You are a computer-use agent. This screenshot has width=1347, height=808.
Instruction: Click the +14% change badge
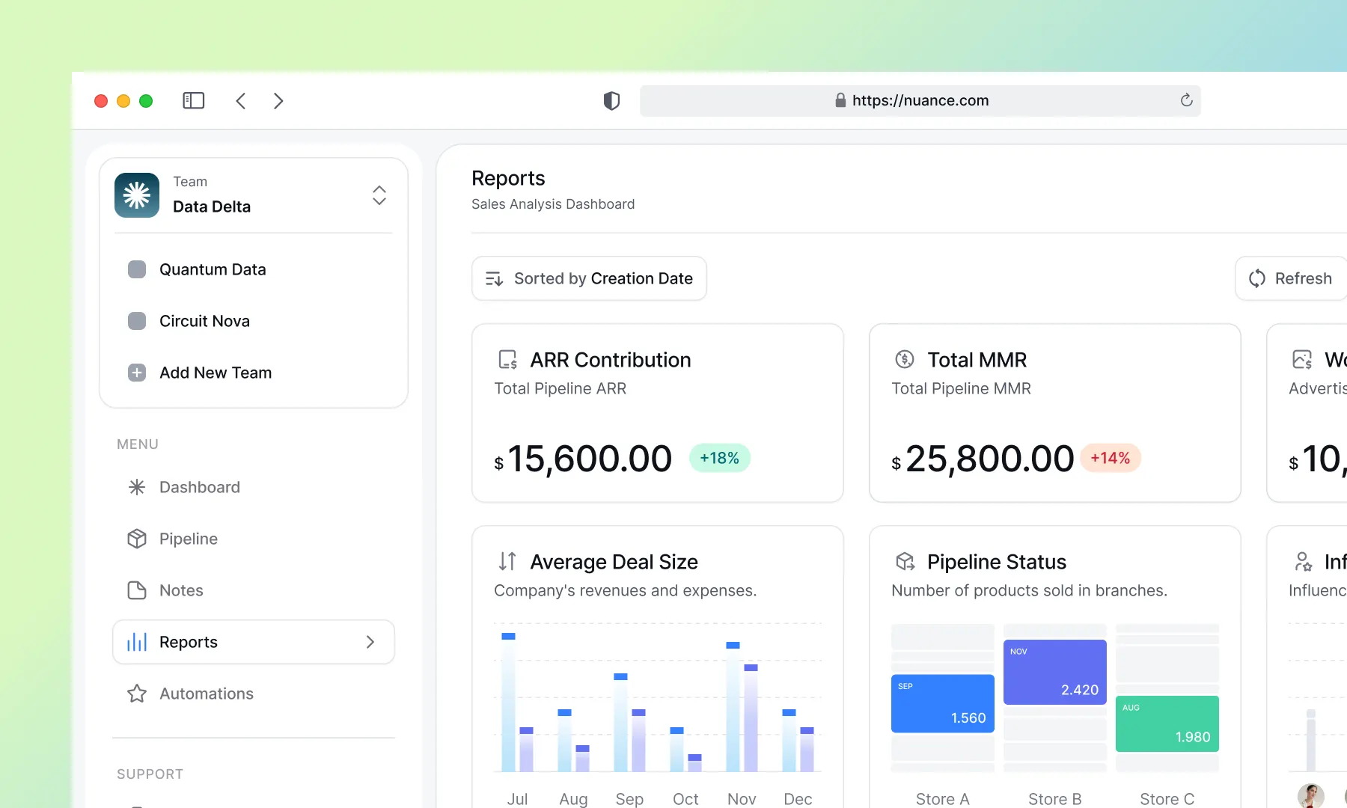[x=1111, y=458]
